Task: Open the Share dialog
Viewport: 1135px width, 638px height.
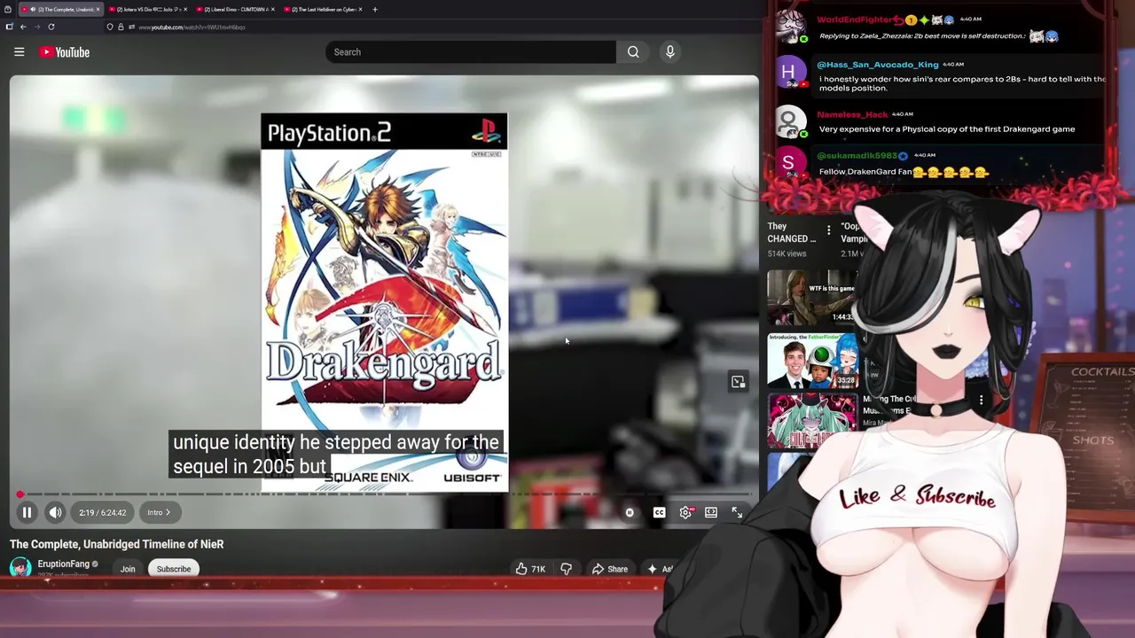Action: click(x=610, y=569)
